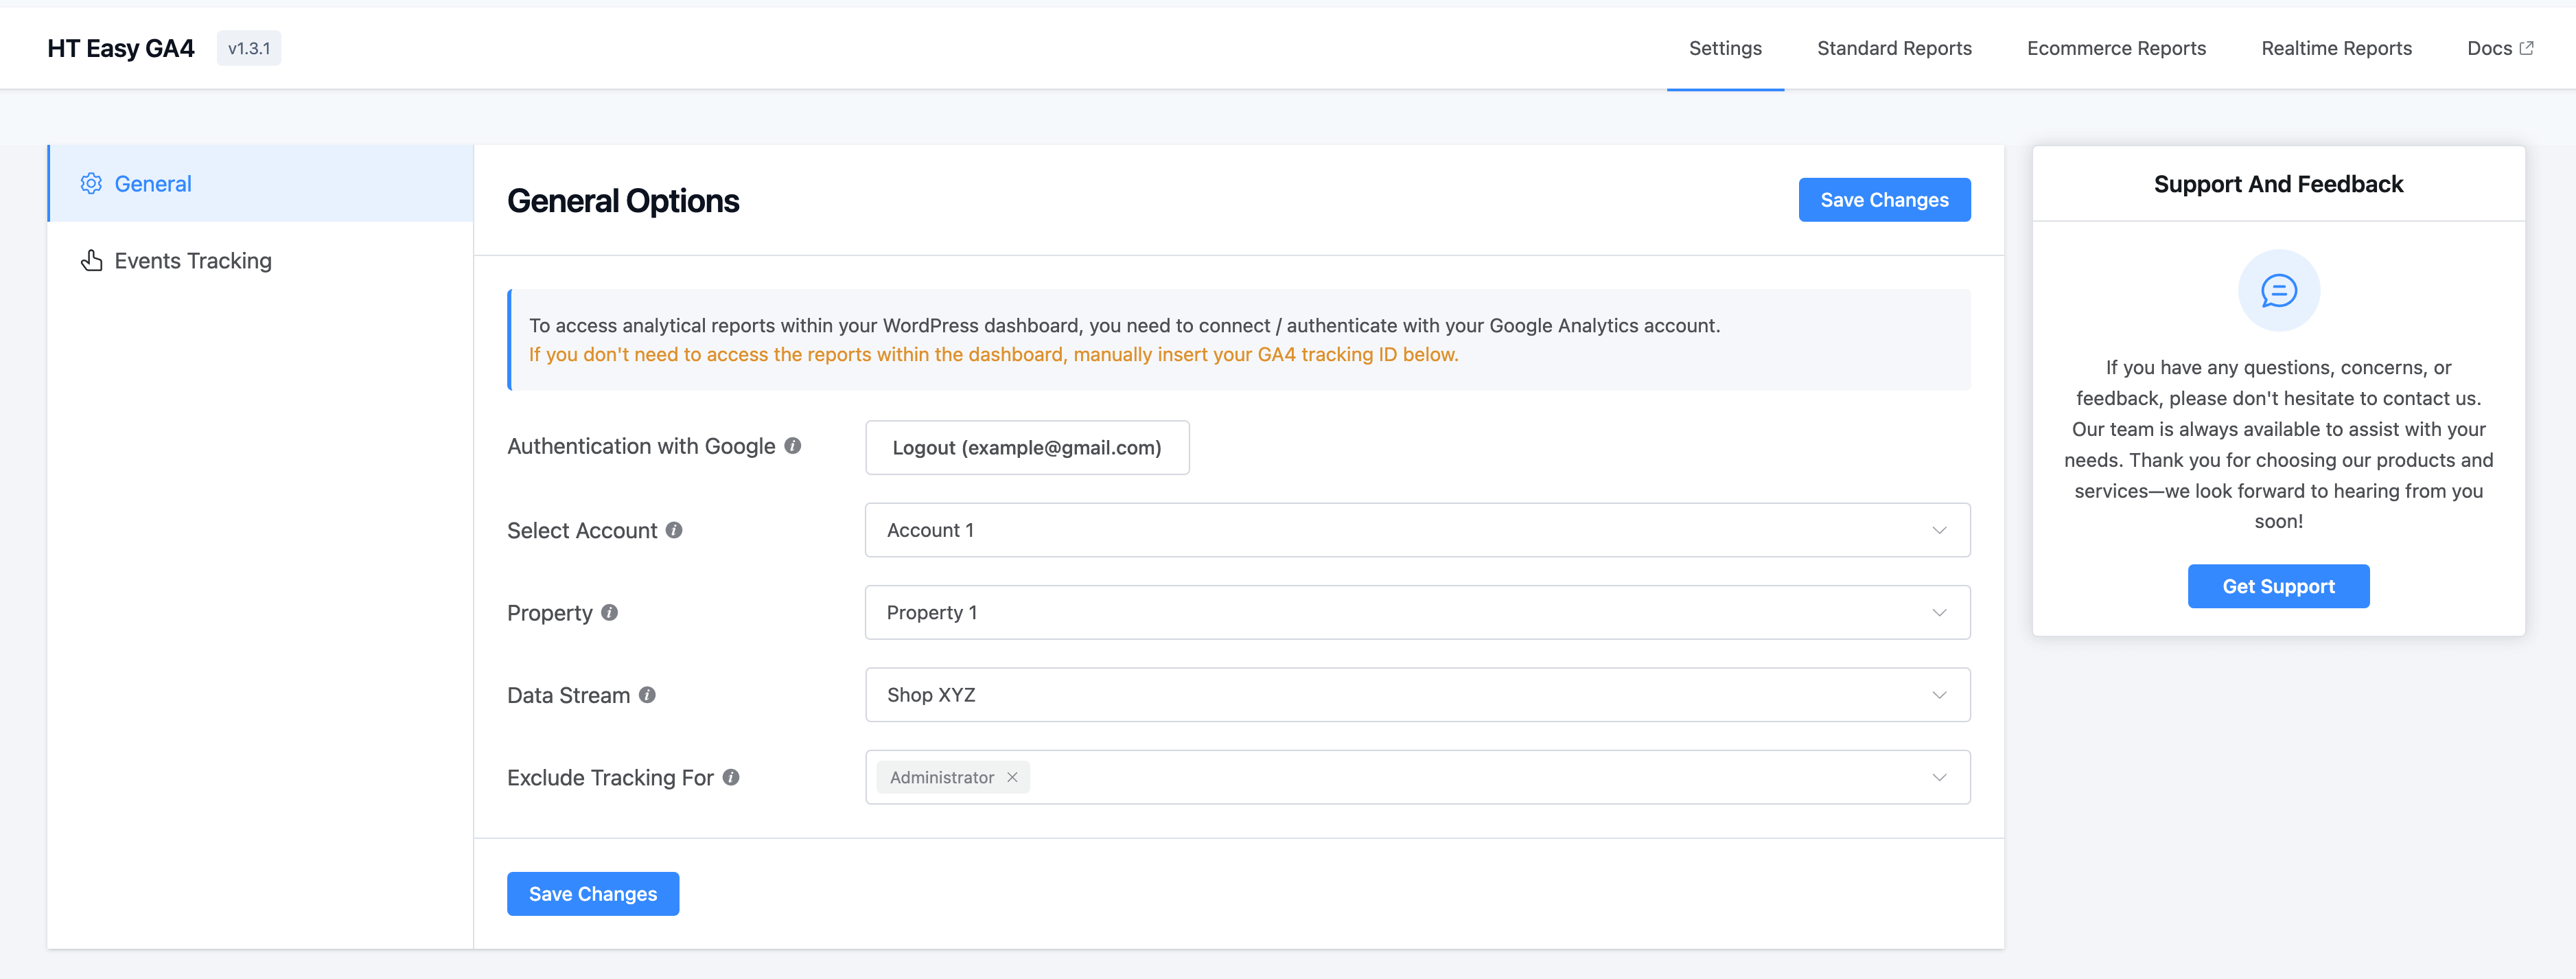Click info icon beside Exclude Tracking For
The height and width of the screenshot is (979, 2576).
click(731, 777)
